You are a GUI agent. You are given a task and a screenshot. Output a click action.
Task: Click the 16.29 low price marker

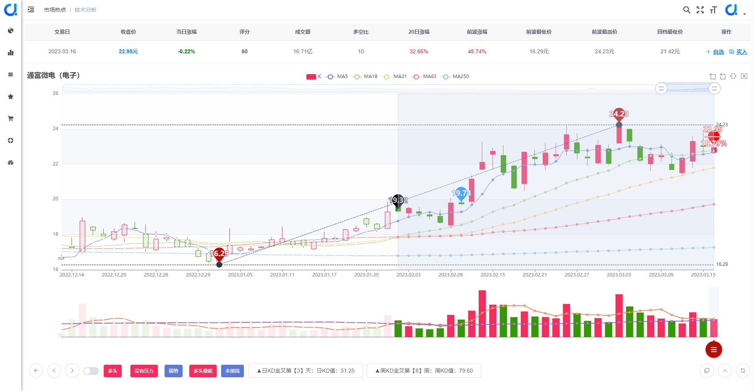[x=219, y=254]
